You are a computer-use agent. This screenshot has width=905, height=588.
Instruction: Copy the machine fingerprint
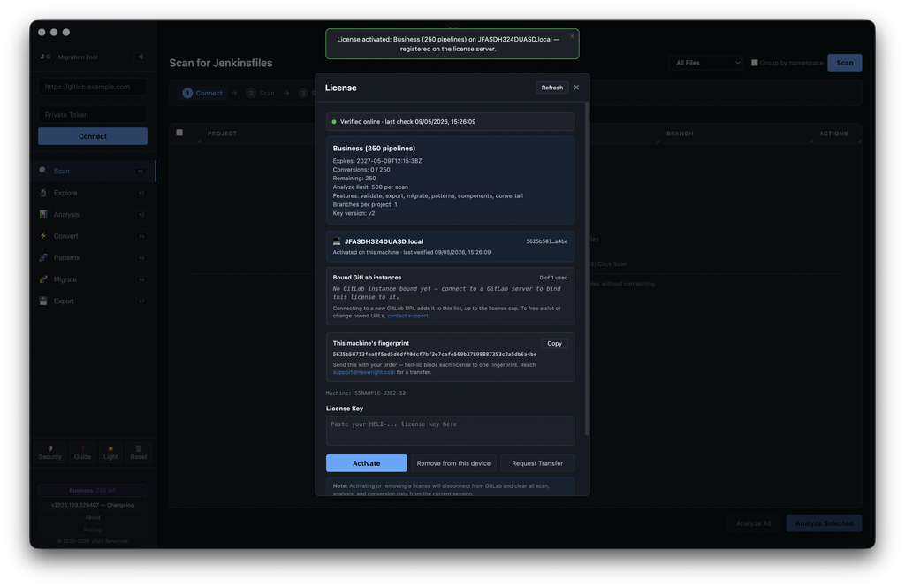(554, 344)
